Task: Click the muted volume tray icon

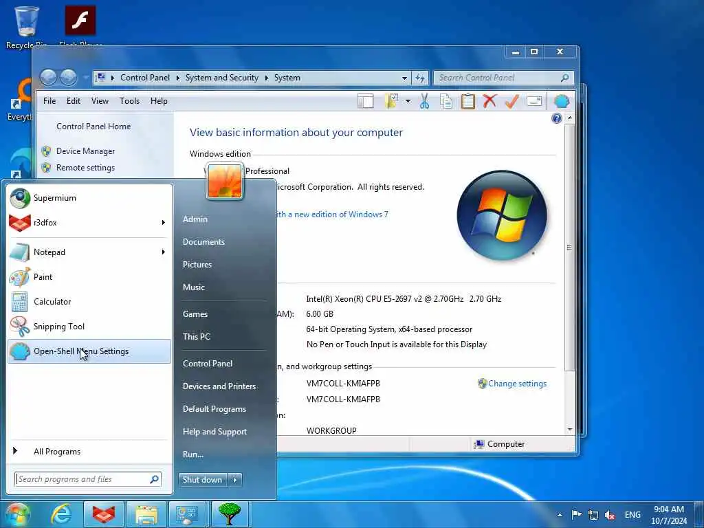Action: point(610,515)
